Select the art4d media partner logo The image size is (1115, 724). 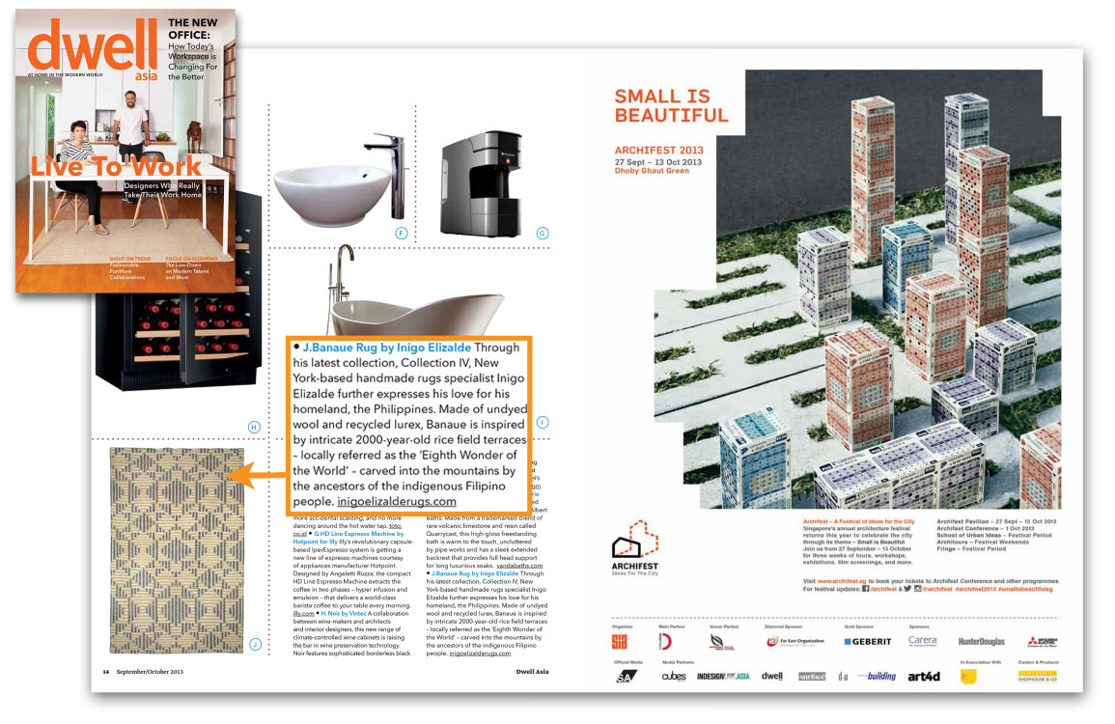pyautogui.click(x=923, y=675)
